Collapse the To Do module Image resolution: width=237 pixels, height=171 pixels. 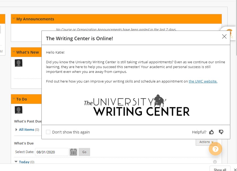[13, 99]
